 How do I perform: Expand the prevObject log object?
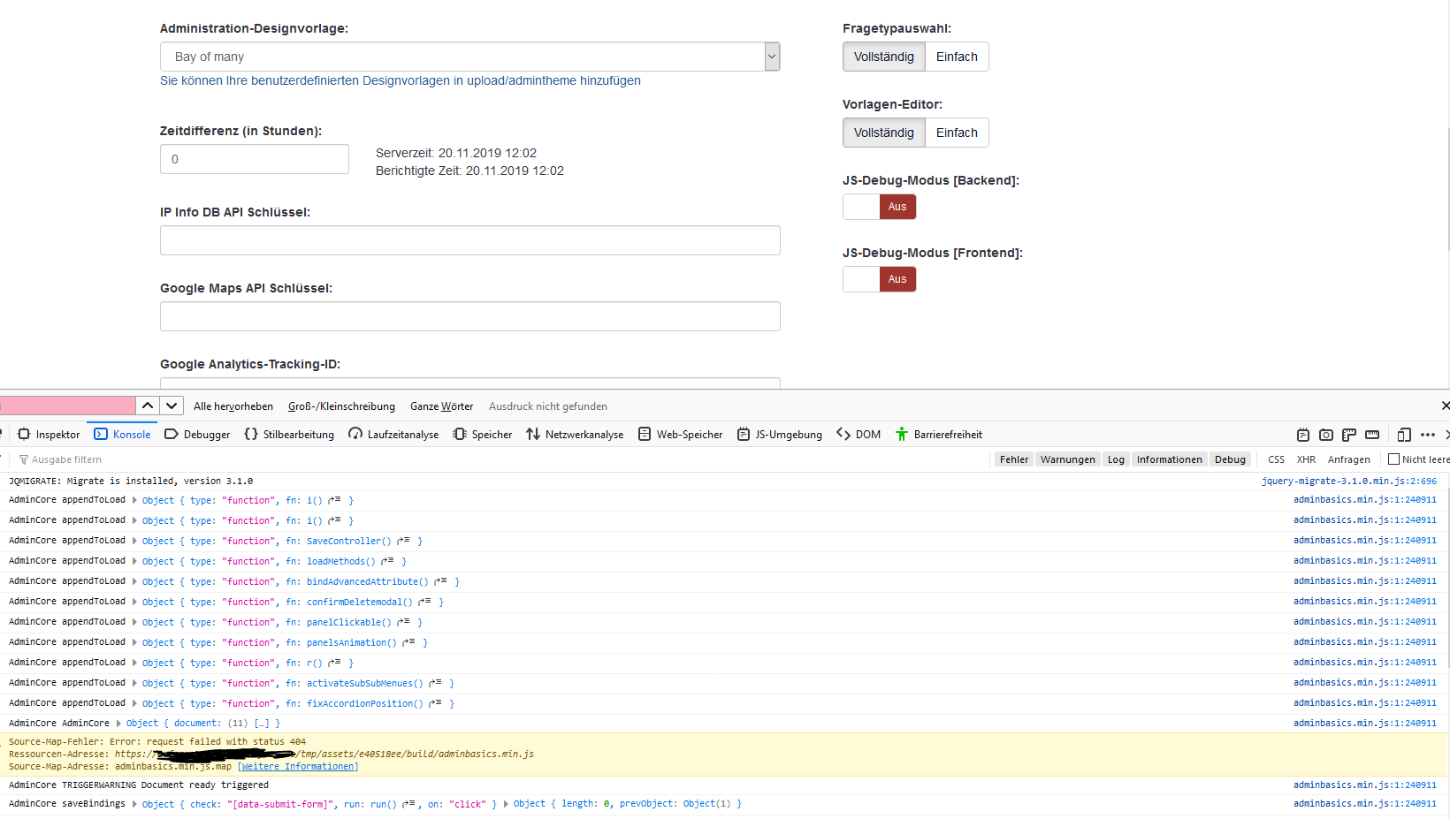(x=506, y=804)
